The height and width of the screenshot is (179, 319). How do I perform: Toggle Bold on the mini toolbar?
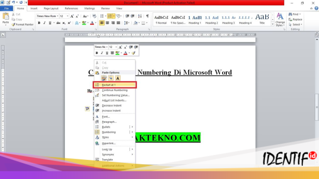tap(97, 53)
